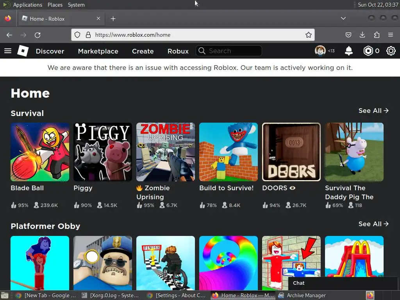View site security padlock info

88,35
